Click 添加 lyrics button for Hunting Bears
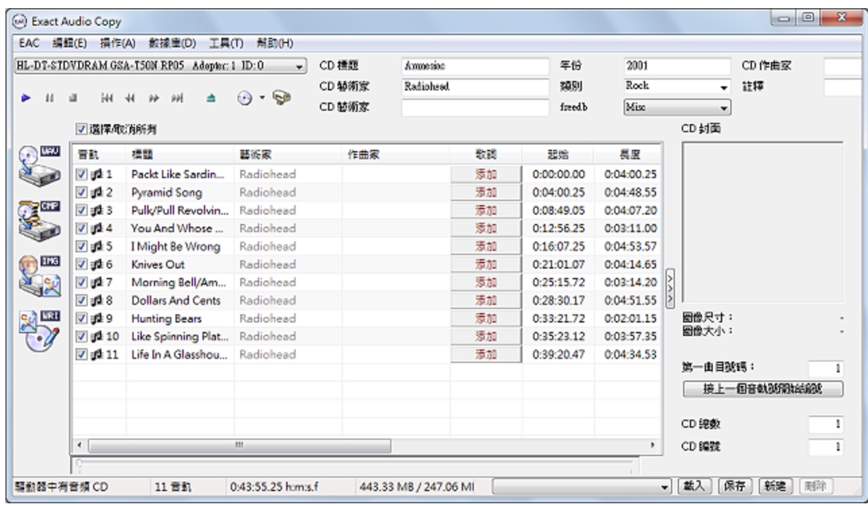868x506 pixels. point(486,319)
